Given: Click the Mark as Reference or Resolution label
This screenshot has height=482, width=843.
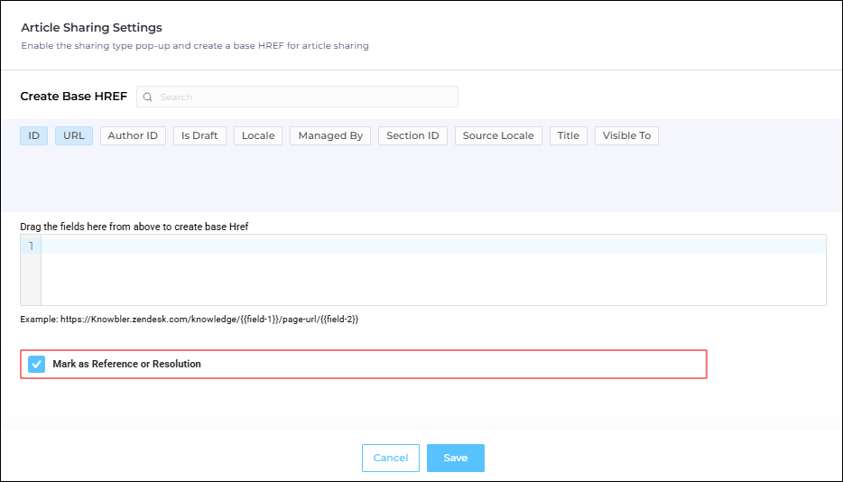Looking at the screenshot, I should point(127,364).
